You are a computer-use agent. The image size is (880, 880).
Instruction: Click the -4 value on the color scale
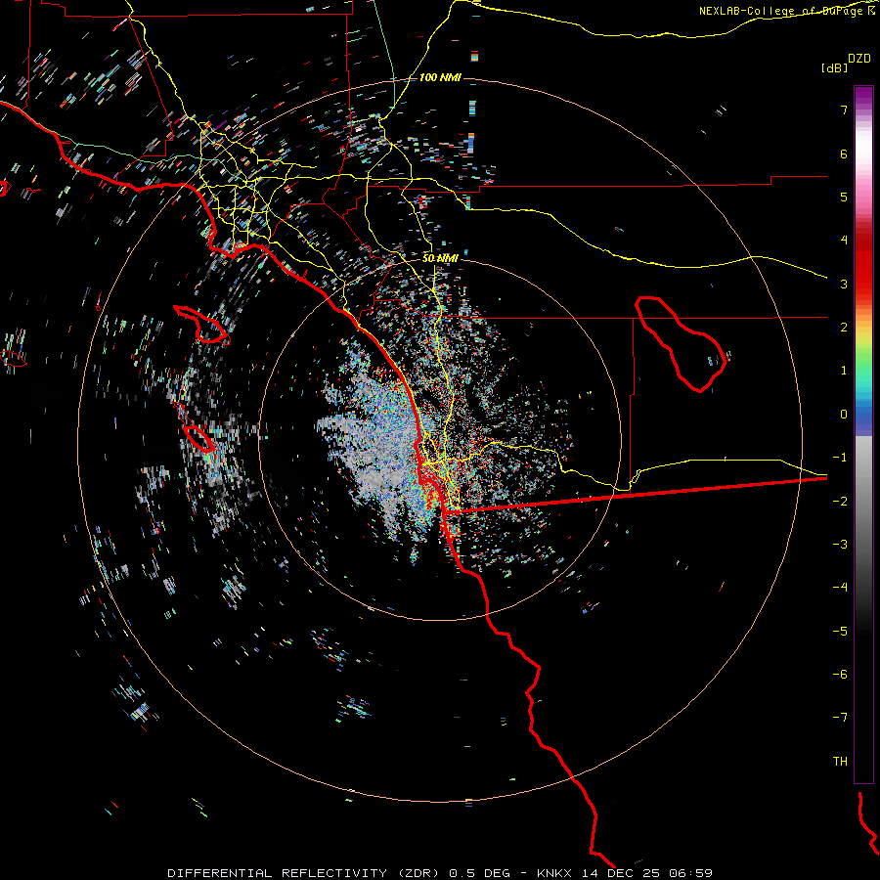(840, 588)
